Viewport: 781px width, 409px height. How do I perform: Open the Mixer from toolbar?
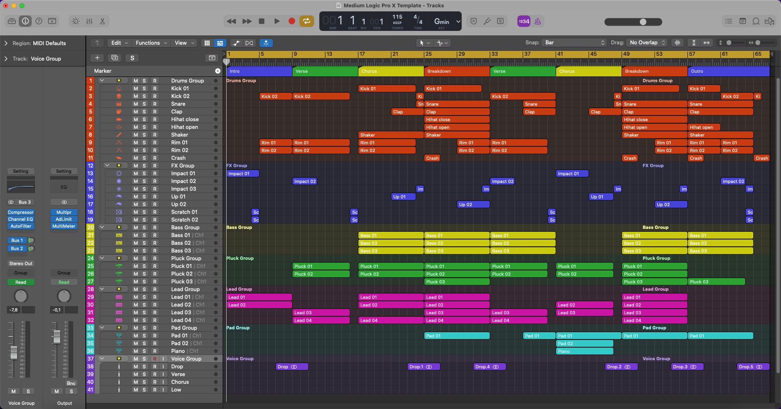click(x=89, y=21)
